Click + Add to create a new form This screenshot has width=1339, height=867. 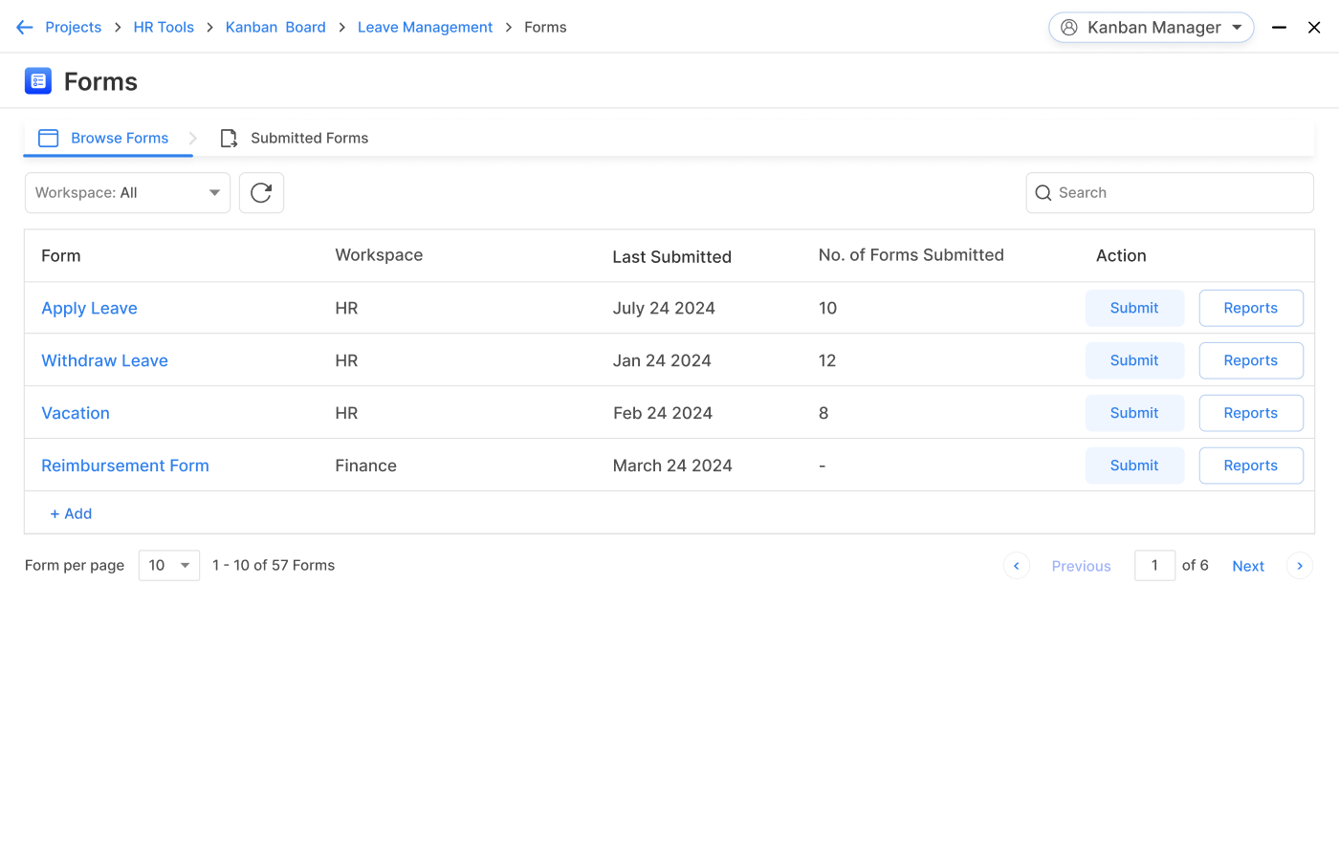(x=71, y=513)
